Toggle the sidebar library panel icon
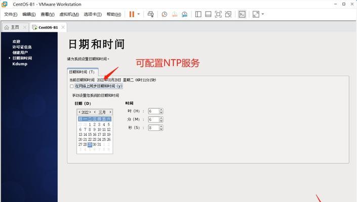This screenshot has width=357, height=202. (199, 14)
